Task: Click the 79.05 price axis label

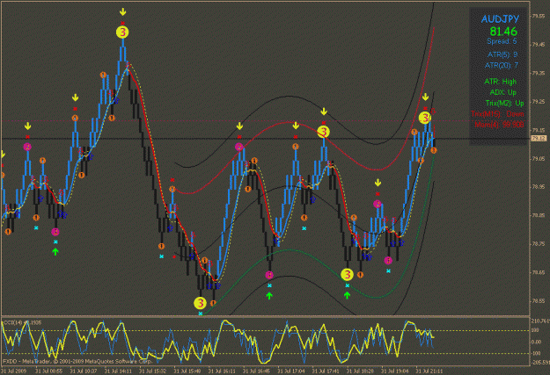Action: (539, 159)
